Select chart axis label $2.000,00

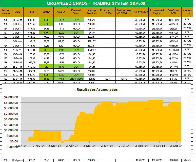[11, 119]
